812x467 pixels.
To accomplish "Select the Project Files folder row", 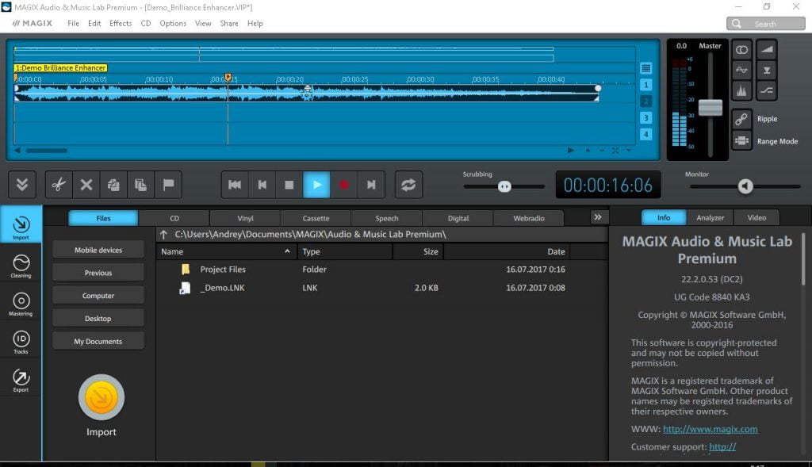I will point(381,270).
